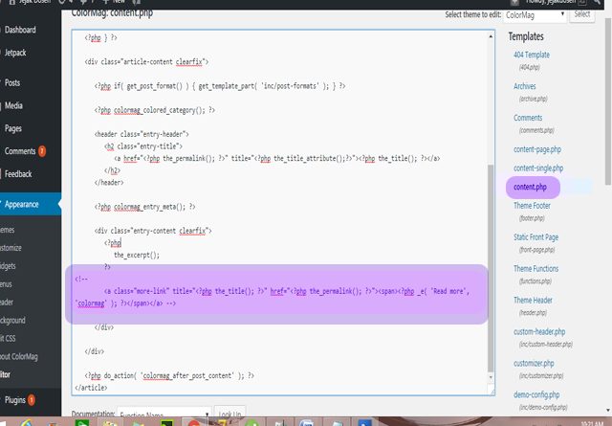
Task: Click the orange 7 badge beside Comments
Action: pos(42,151)
